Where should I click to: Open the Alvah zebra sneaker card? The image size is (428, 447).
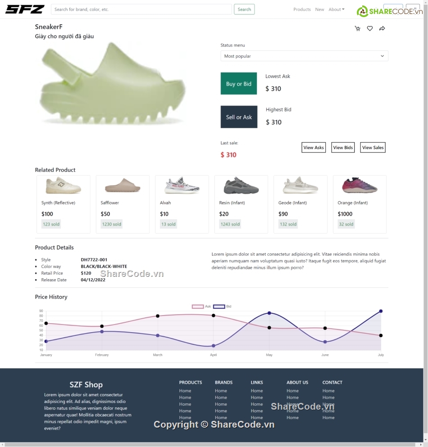[x=182, y=204]
